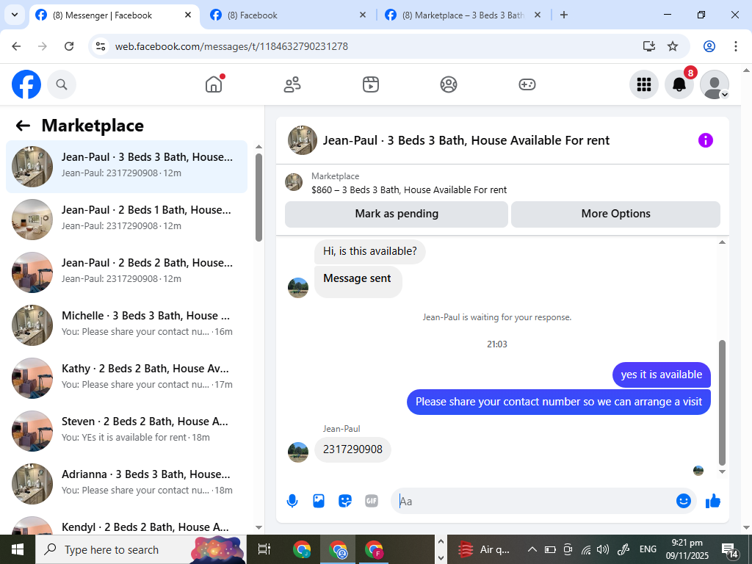Open the emoji picker smiley icon

pyautogui.click(x=684, y=501)
